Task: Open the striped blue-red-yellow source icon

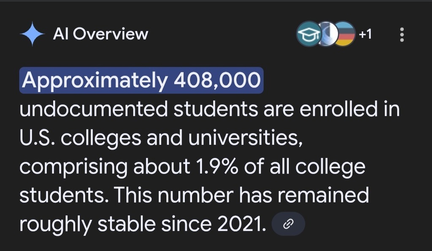Action: (x=345, y=34)
